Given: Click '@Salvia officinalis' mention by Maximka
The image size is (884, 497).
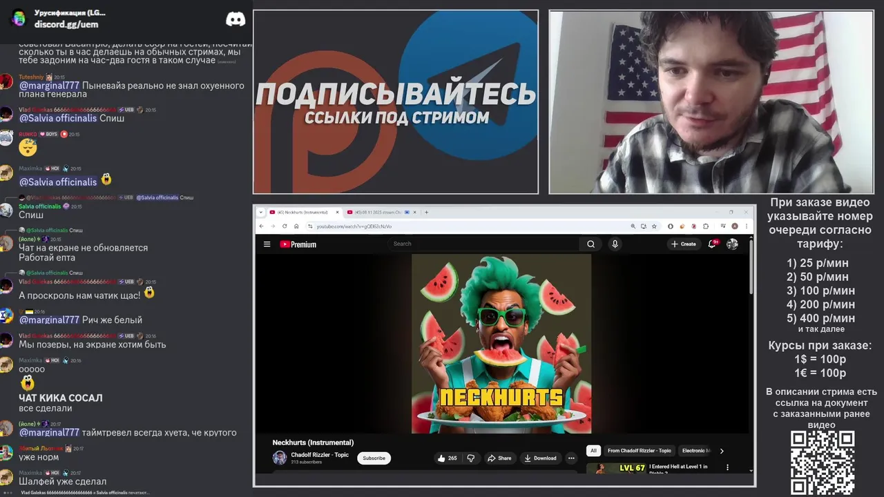Looking at the screenshot, I should 58,182.
